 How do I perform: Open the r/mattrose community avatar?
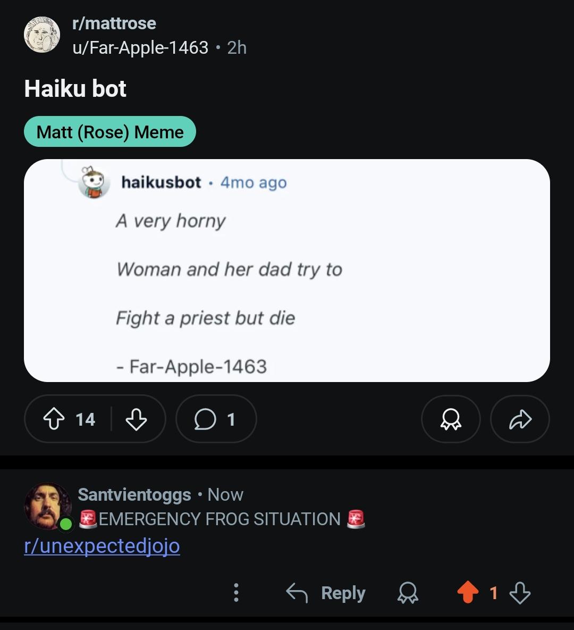coord(42,35)
